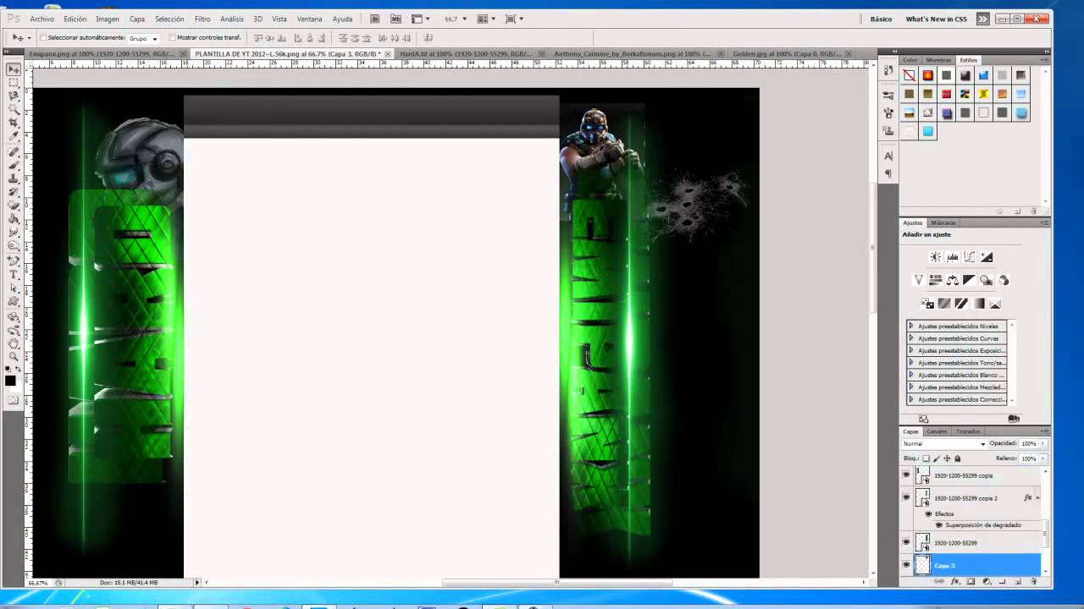This screenshot has width=1084, height=609.
Task: Toggle Seleccionar automáticamente checkbox
Action: pos(43,38)
